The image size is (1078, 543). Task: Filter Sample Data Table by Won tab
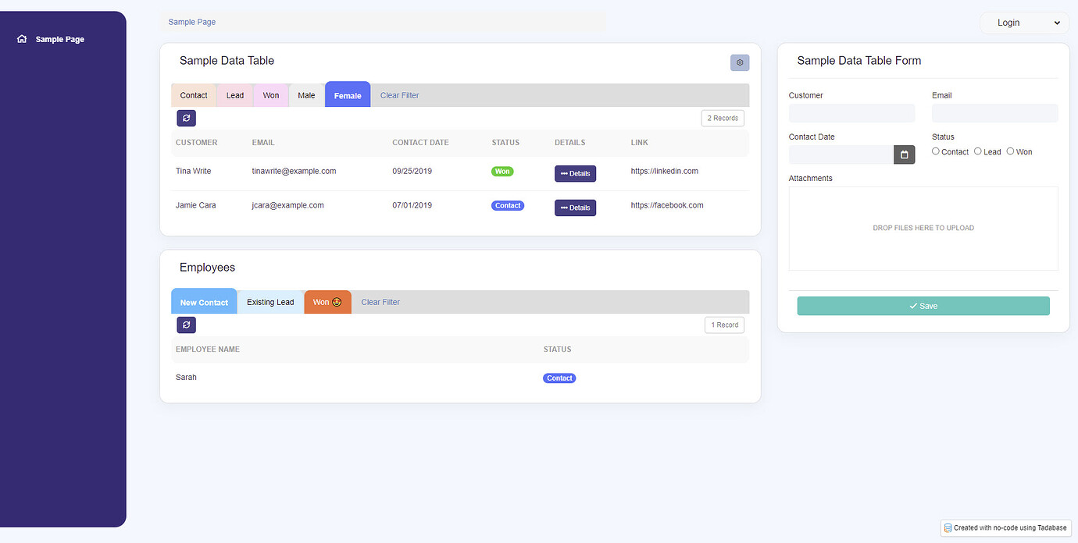click(x=271, y=95)
